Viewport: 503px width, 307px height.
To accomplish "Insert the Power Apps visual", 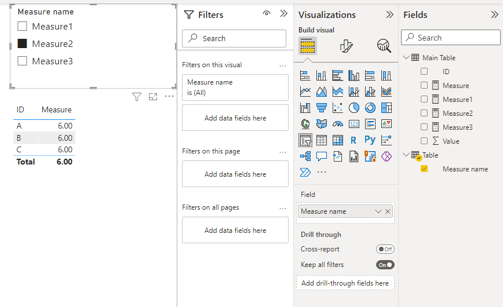I will tap(386, 156).
